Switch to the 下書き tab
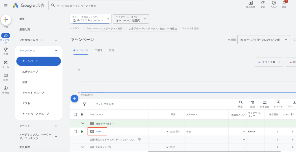 [x=98, y=50]
